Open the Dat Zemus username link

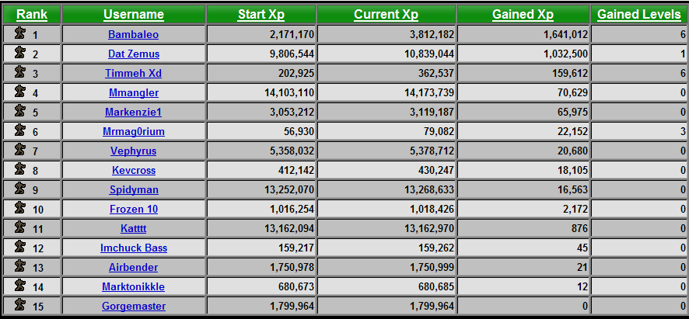[134, 54]
